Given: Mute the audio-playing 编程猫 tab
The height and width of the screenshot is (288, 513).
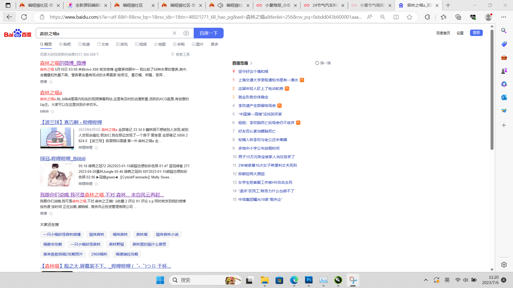Looking at the screenshot, I should (220, 5).
